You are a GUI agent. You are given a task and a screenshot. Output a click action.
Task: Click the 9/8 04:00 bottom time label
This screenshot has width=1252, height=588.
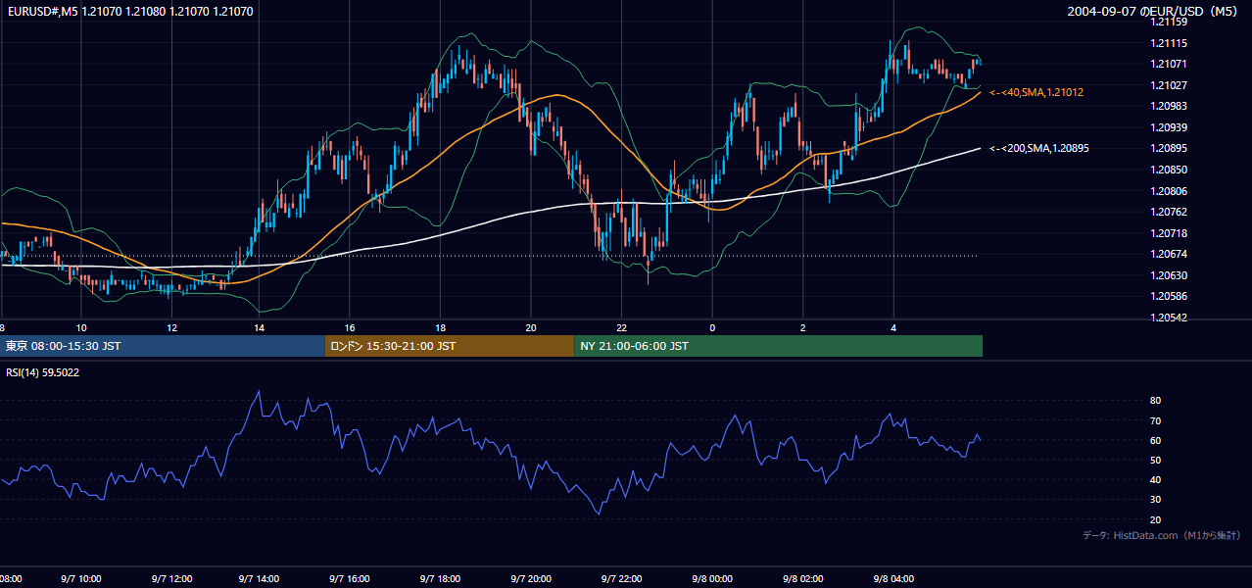pos(893,579)
